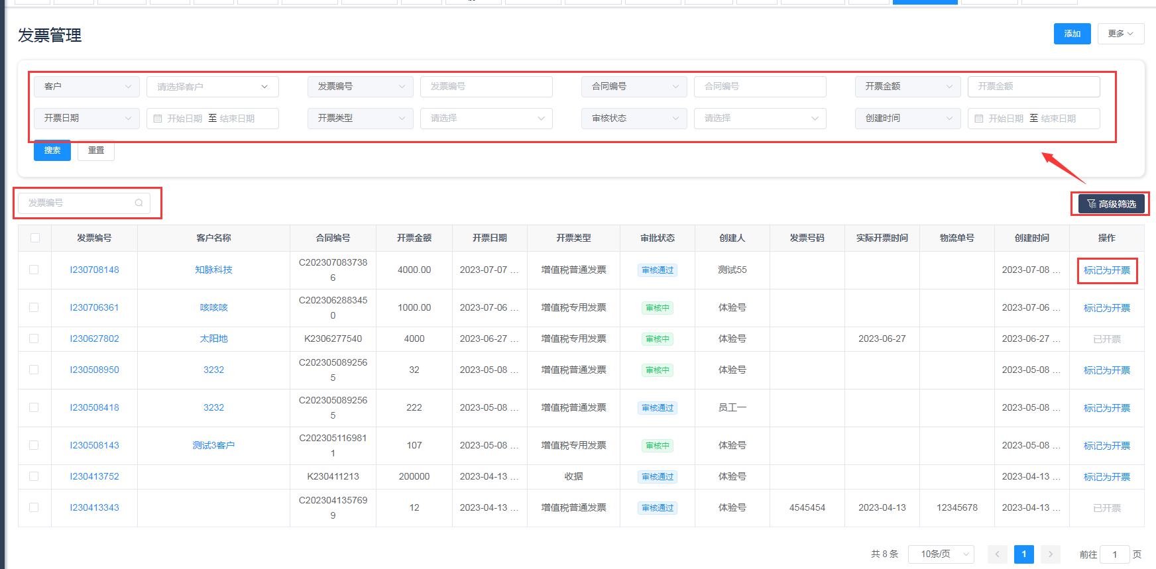This screenshot has height=569, width=1156.
Task: Toggle the select-all checkbox in table header
Action: coord(35,238)
